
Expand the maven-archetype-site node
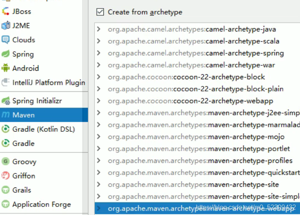(99, 184)
